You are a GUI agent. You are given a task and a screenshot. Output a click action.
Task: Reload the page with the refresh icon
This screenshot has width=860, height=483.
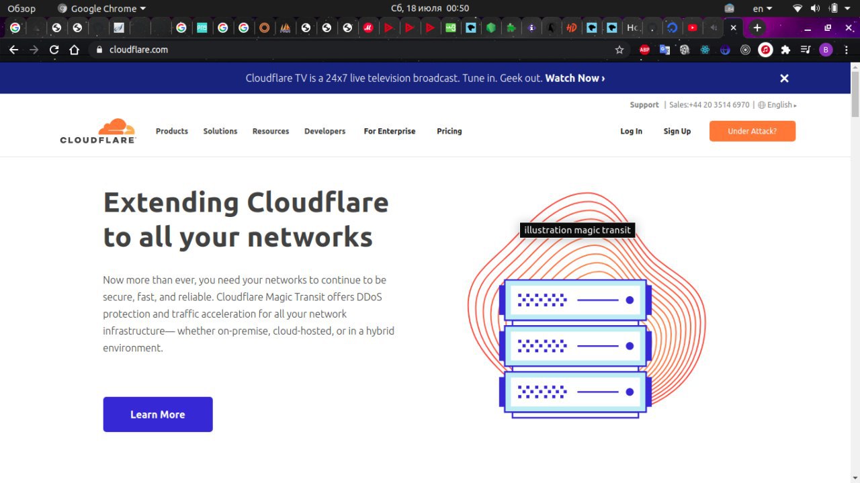tap(54, 50)
